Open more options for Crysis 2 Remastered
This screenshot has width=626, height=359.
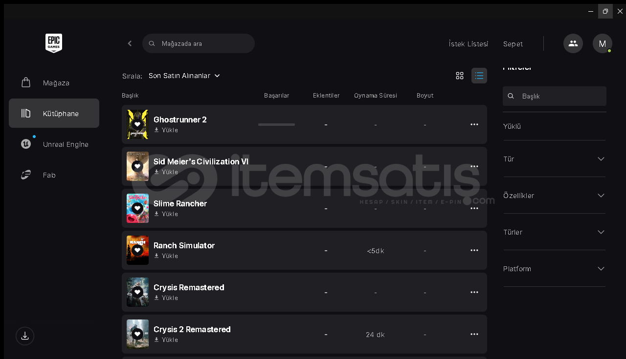pos(474,334)
